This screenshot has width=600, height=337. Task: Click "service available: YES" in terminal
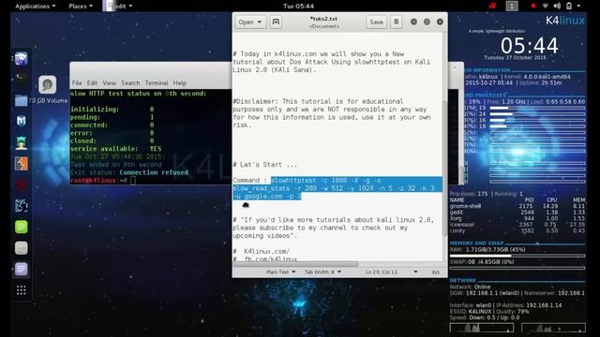click(x=116, y=149)
